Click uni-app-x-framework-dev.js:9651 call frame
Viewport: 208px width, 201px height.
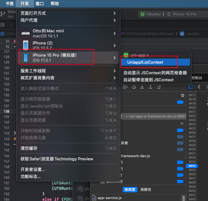coord(153,116)
